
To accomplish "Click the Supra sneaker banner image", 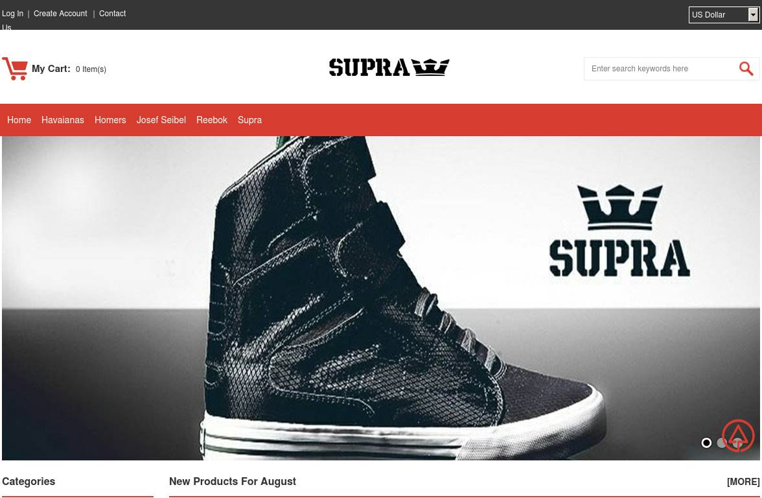I will click(381, 298).
